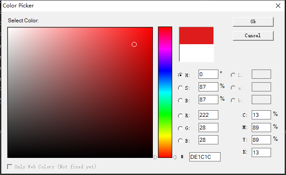Pick blue on the vertical hue strip

165,70
